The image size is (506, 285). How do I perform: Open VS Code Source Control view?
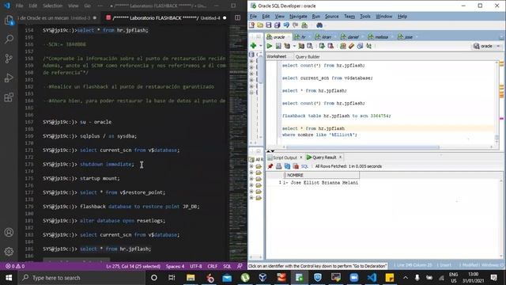point(9,59)
